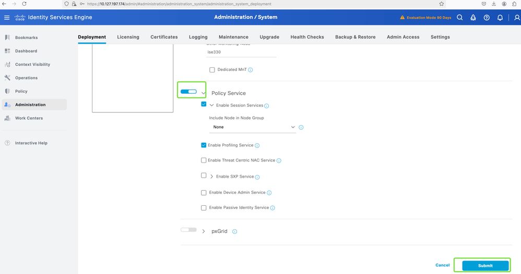The image size is (521, 274).
Task: Toggle the Policy Service switch
Action: tap(188, 92)
